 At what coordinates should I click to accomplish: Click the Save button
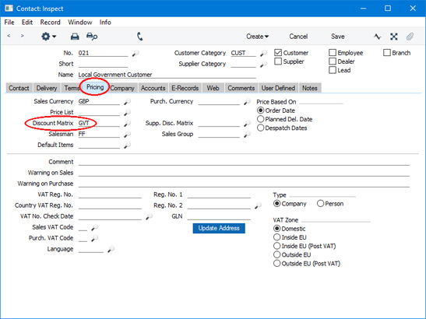[338, 37]
